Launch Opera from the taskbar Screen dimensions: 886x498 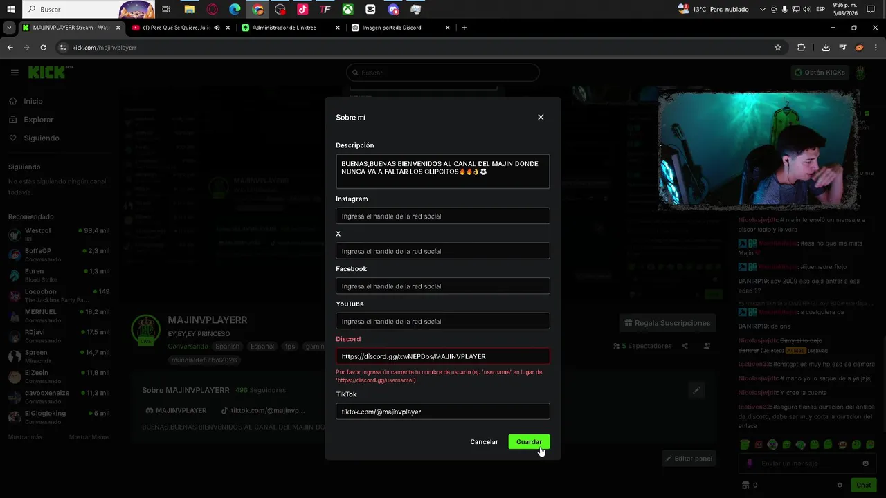pos(212,9)
